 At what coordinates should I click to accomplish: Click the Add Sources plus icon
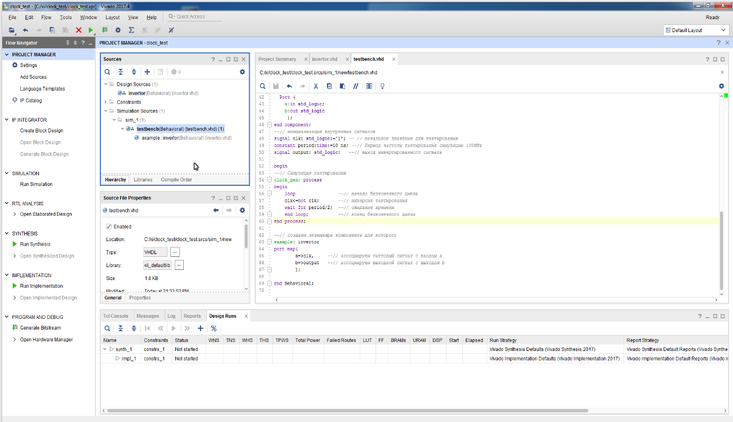pos(147,72)
